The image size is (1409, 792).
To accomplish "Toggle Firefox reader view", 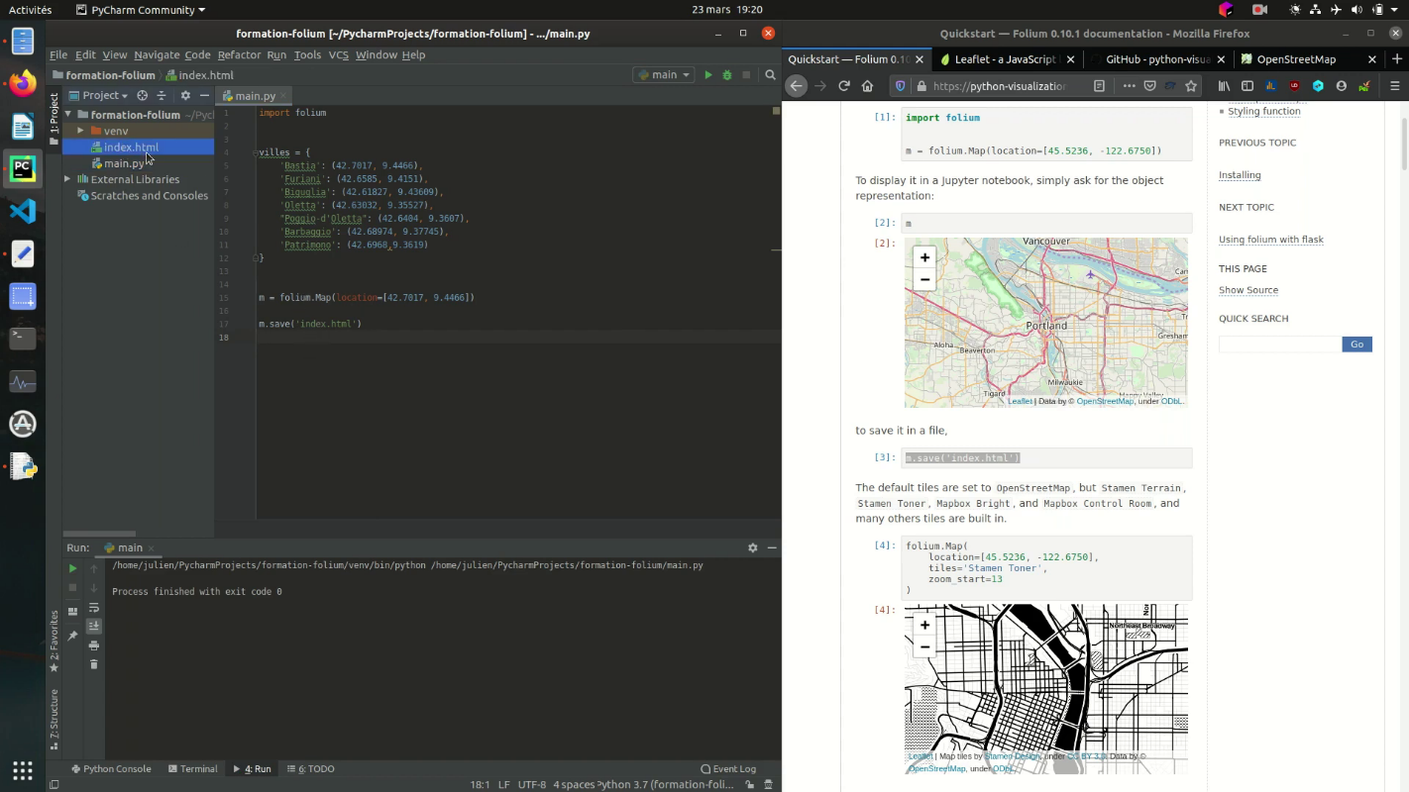I will 1099,86.
